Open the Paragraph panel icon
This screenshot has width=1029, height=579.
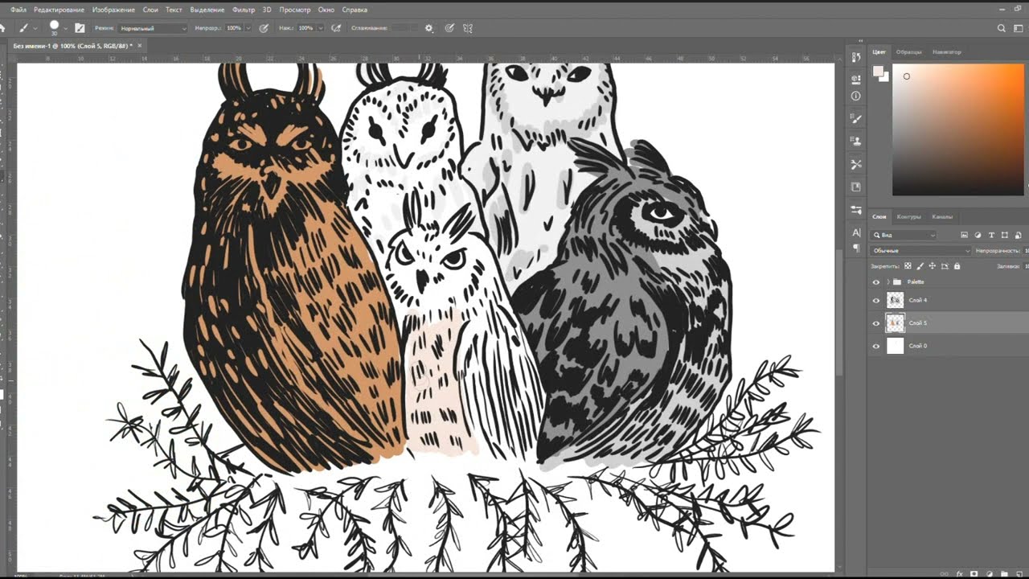(856, 248)
